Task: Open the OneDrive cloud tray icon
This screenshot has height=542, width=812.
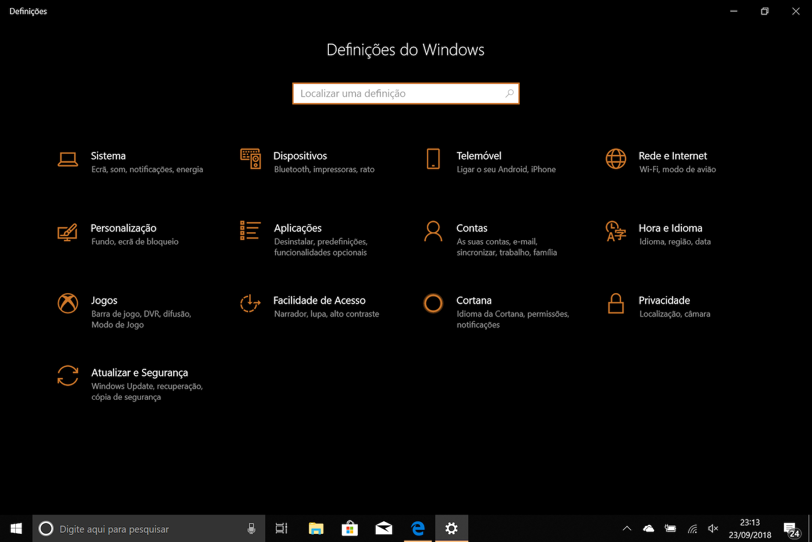Action: (x=649, y=529)
